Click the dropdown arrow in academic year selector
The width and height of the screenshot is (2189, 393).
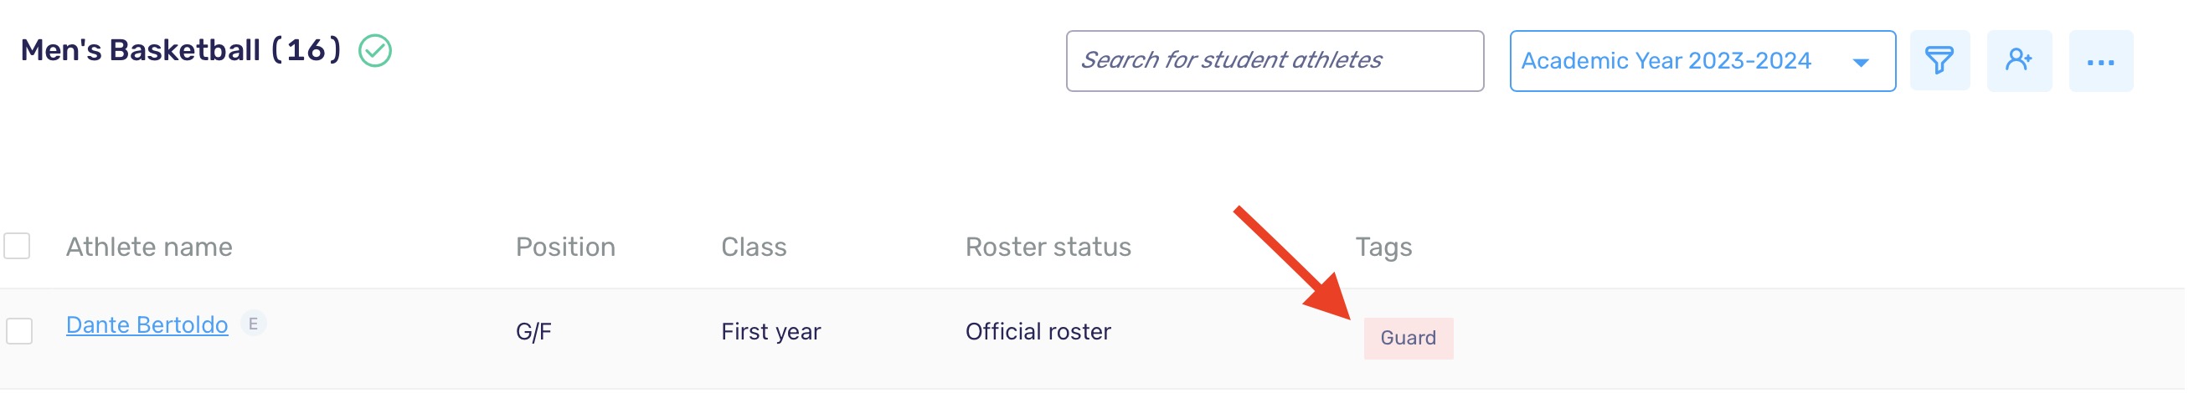[1862, 63]
